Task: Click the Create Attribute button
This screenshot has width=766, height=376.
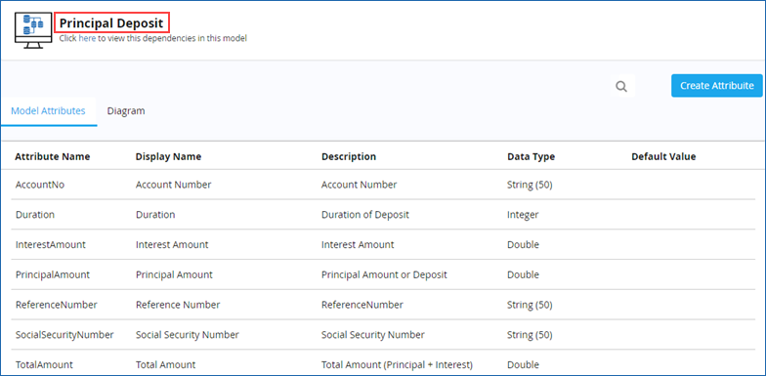Action: pos(717,86)
